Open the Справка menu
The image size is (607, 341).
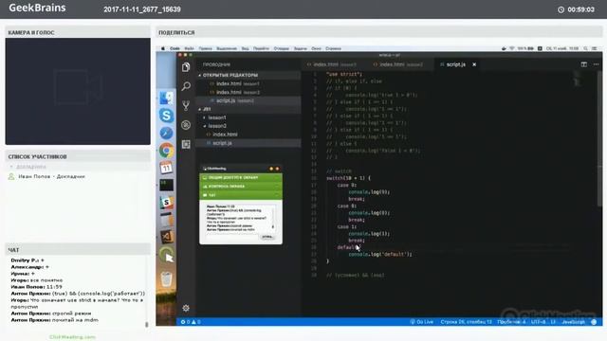coord(333,48)
